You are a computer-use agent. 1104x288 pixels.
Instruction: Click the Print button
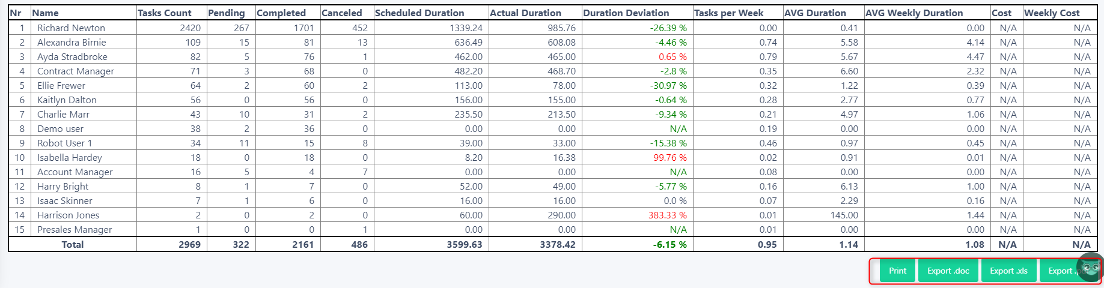click(x=897, y=271)
